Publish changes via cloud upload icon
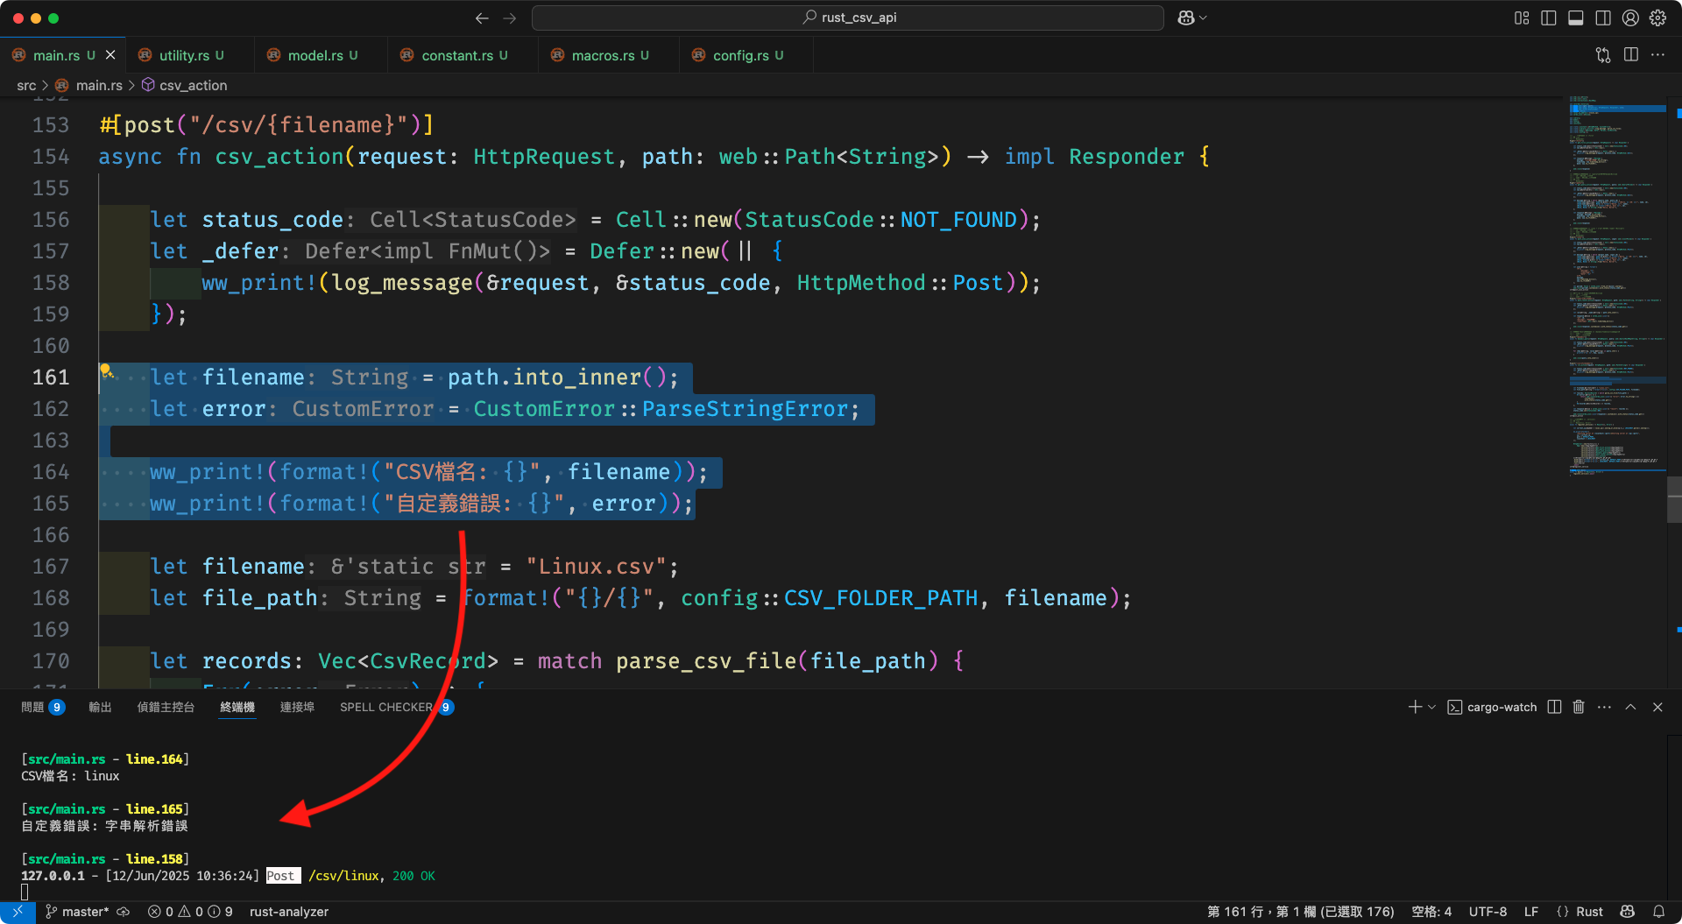This screenshot has height=924, width=1682. pos(124,912)
